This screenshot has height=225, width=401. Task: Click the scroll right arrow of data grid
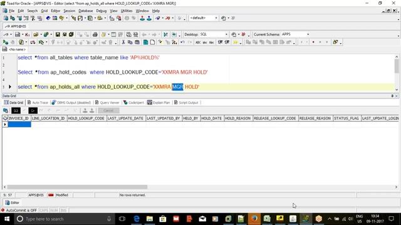pos(396,187)
